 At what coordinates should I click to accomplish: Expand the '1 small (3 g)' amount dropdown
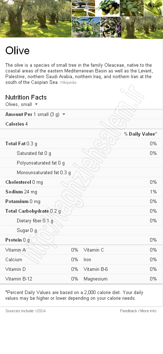coord(49,114)
